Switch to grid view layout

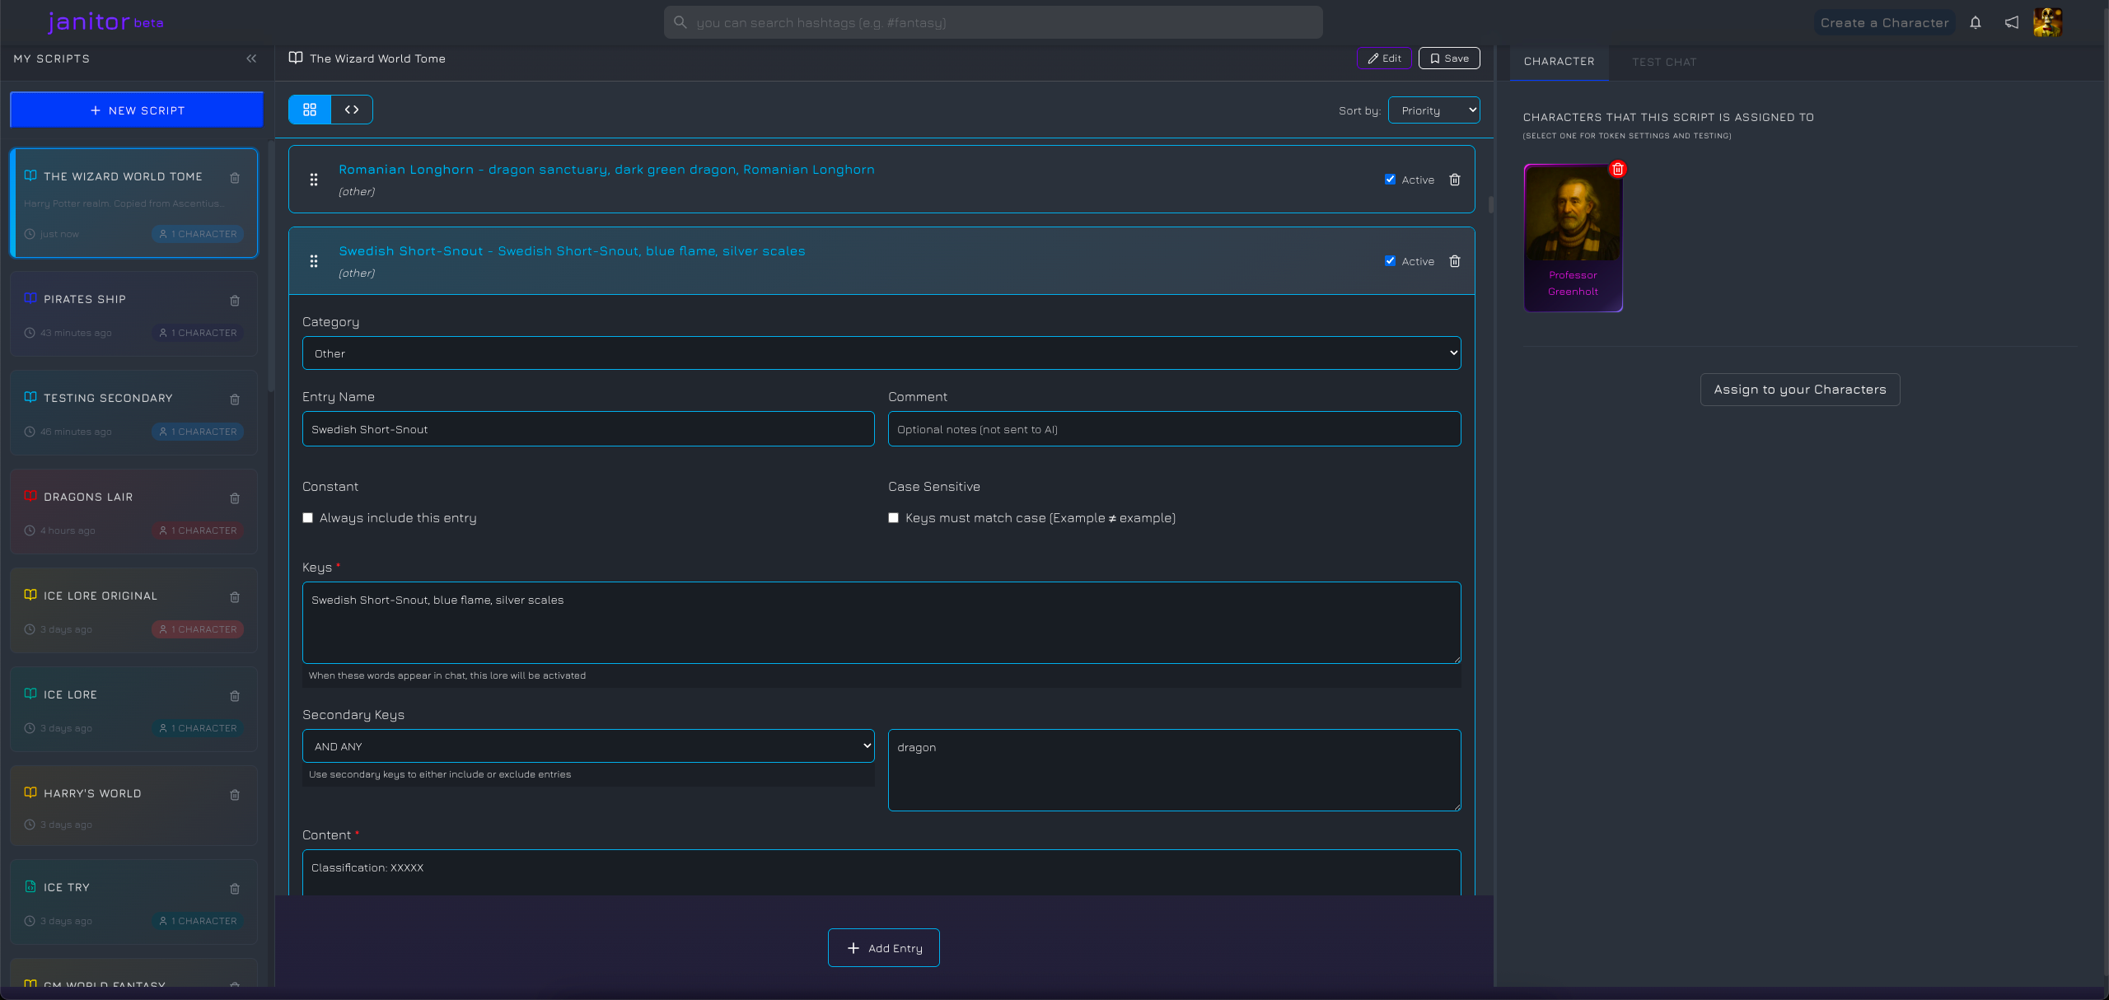pos(309,109)
